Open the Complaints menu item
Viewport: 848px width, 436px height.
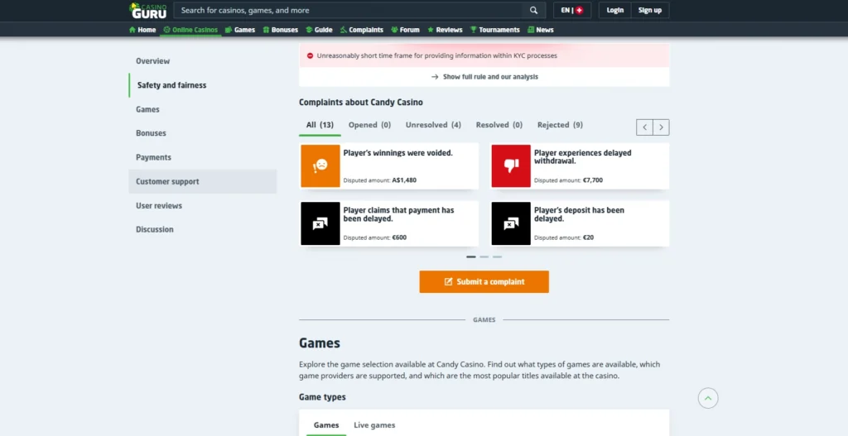click(362, 30)
